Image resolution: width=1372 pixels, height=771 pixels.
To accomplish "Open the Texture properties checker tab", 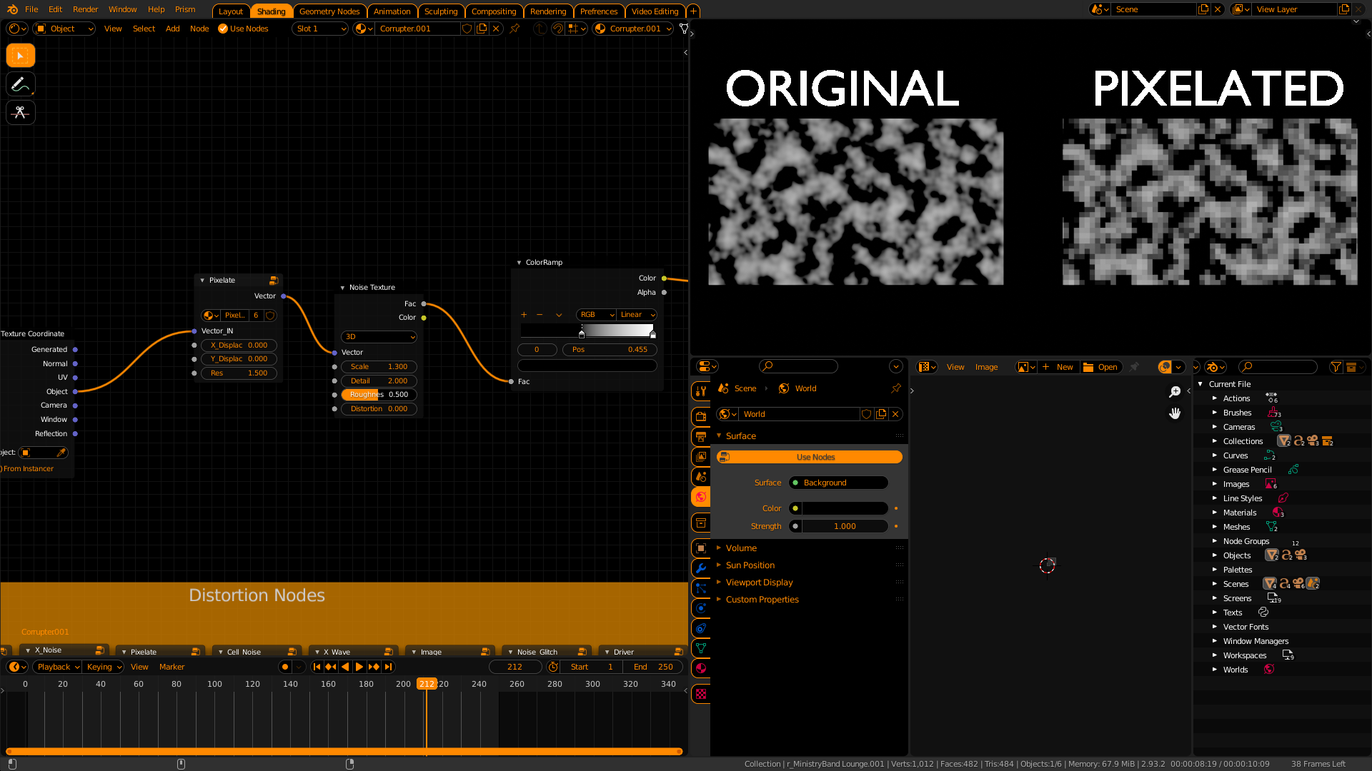I will (x=701, y=694).
